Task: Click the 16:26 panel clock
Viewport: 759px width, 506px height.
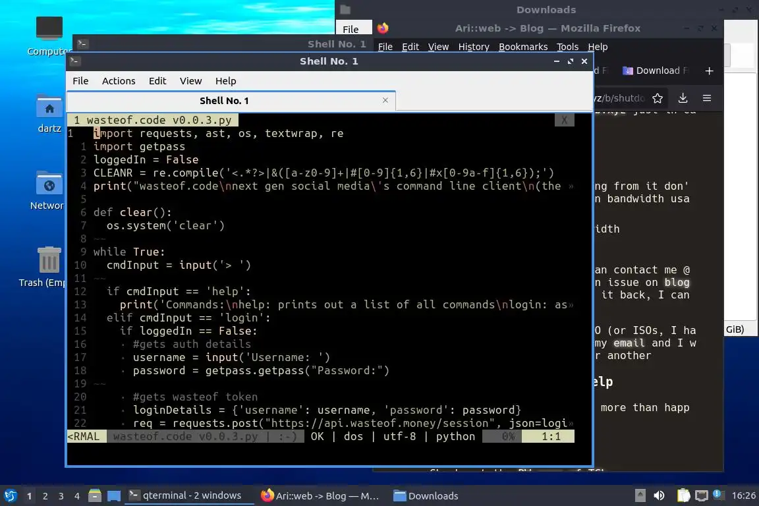Action: click(x=743, y=495)
